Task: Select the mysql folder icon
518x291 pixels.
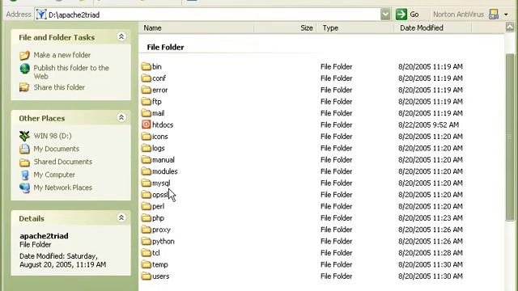Action: [x=146, y=183]
